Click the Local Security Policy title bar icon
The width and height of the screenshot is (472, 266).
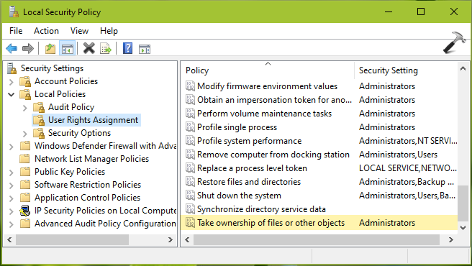coord(14,12)
